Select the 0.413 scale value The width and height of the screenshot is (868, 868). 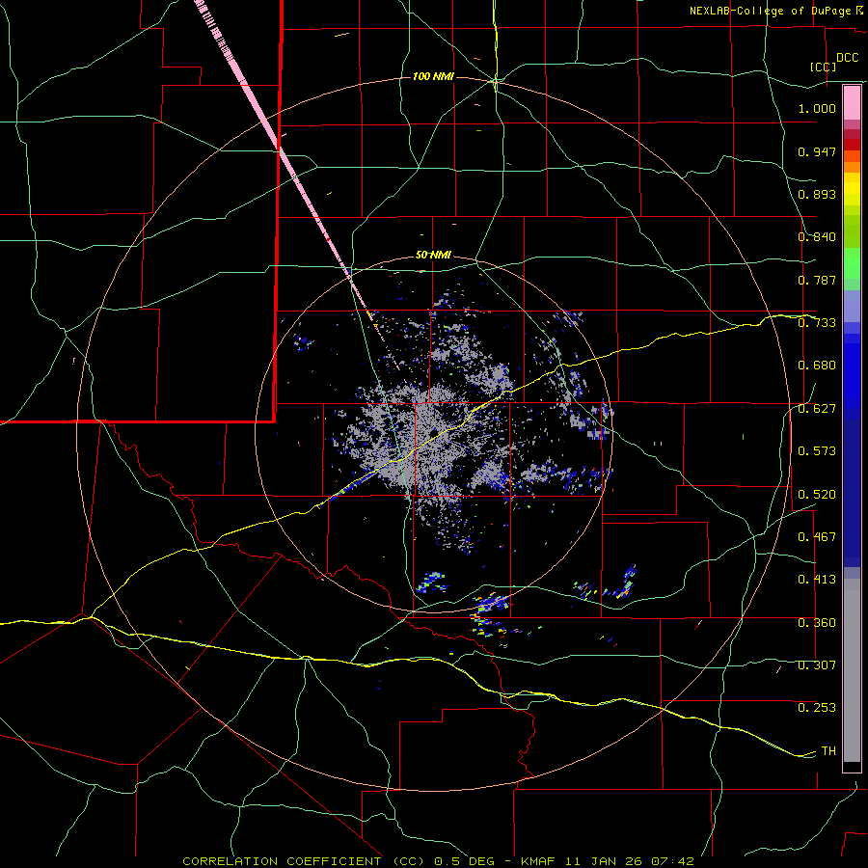(x=817, y=580)
